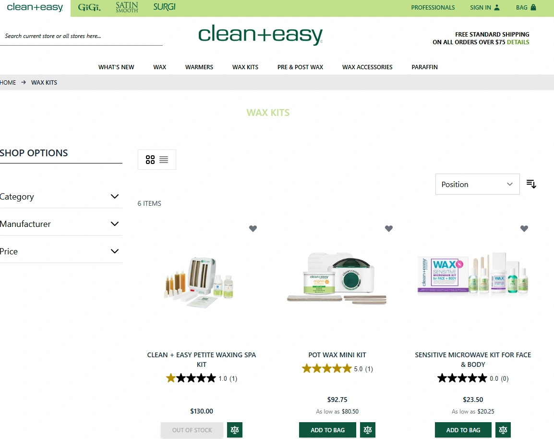The width and height of the screenshot is (554, 439).
Task: Open Clean + Easy Petite Waxing Spa Kit title
Action: coord(202,359)
